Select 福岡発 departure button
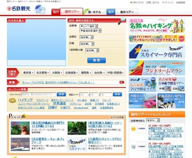Image resolution: width=192 pixels, height=158 pixels. (86, 72)
